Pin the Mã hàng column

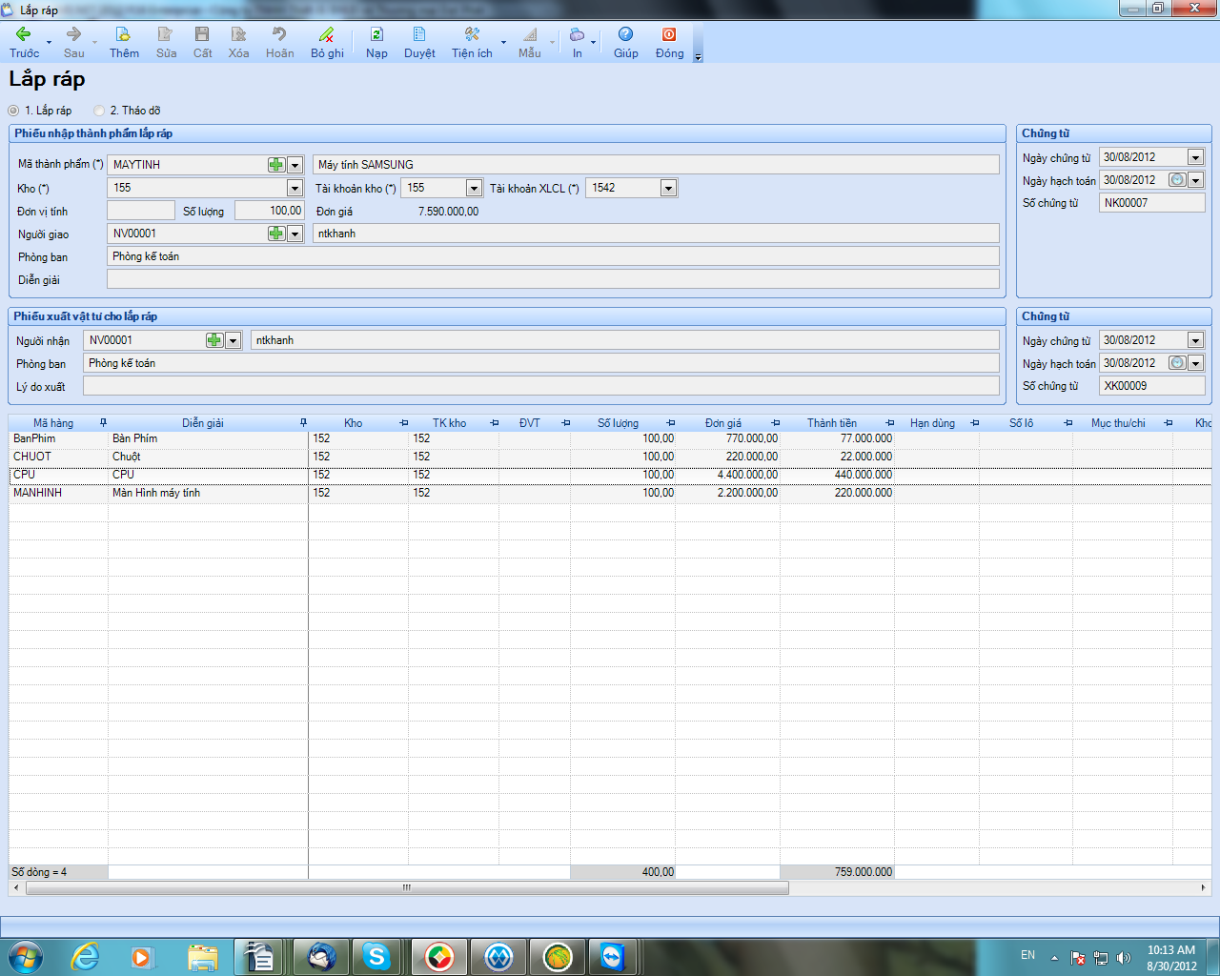tap(103, 423)
